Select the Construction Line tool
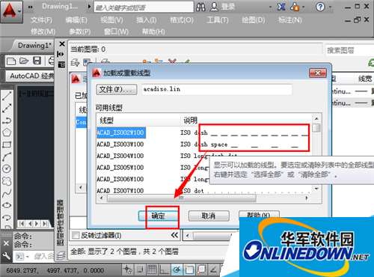The width and height of the screenshot is (374, 277). 7,108
